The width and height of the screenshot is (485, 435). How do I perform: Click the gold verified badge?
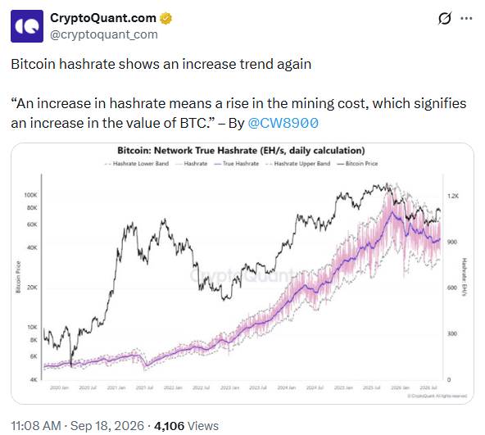pyautogui.click(x=165, y=18)
